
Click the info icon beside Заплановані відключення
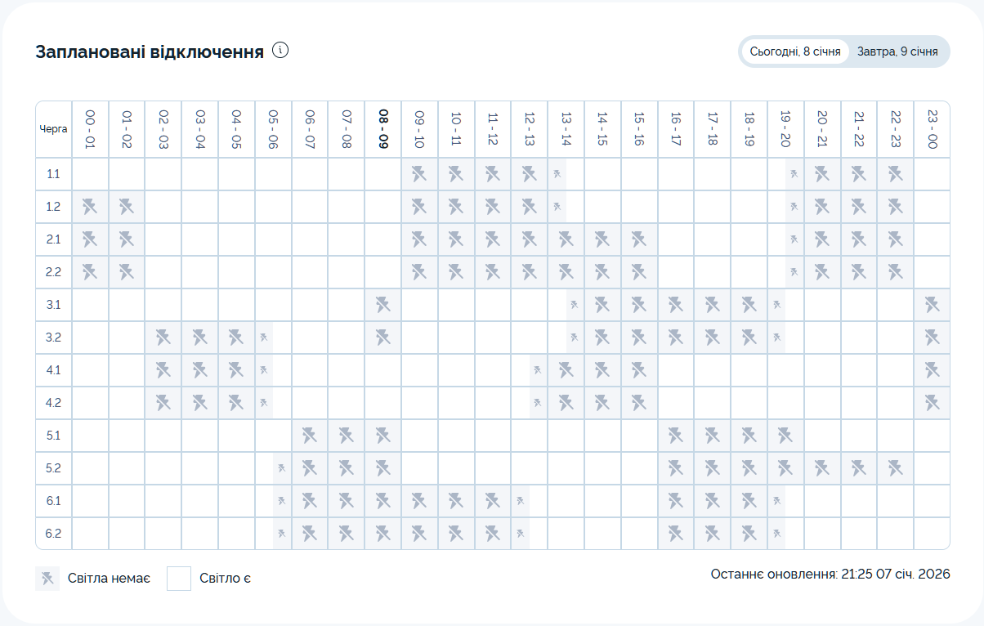click(281, 51)
